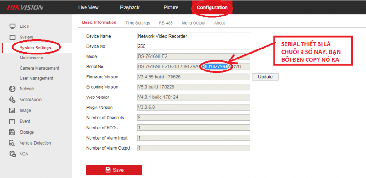366x178 pixels.
Task: Select Maintenance under System
Action: [31, 58]
